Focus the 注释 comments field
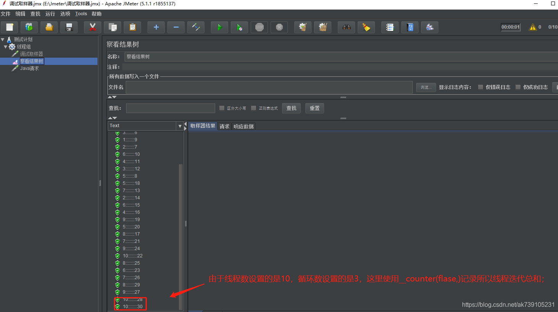The height and width of the screenshot is (312, 558). (x=340, y=67)
